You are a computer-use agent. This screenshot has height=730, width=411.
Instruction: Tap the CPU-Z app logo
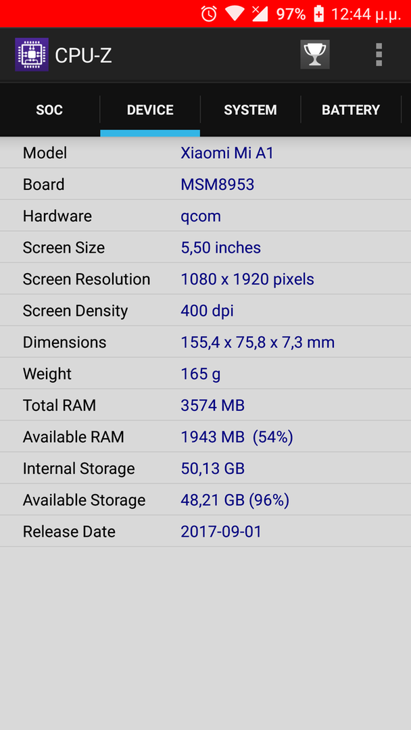click(32, 55)
